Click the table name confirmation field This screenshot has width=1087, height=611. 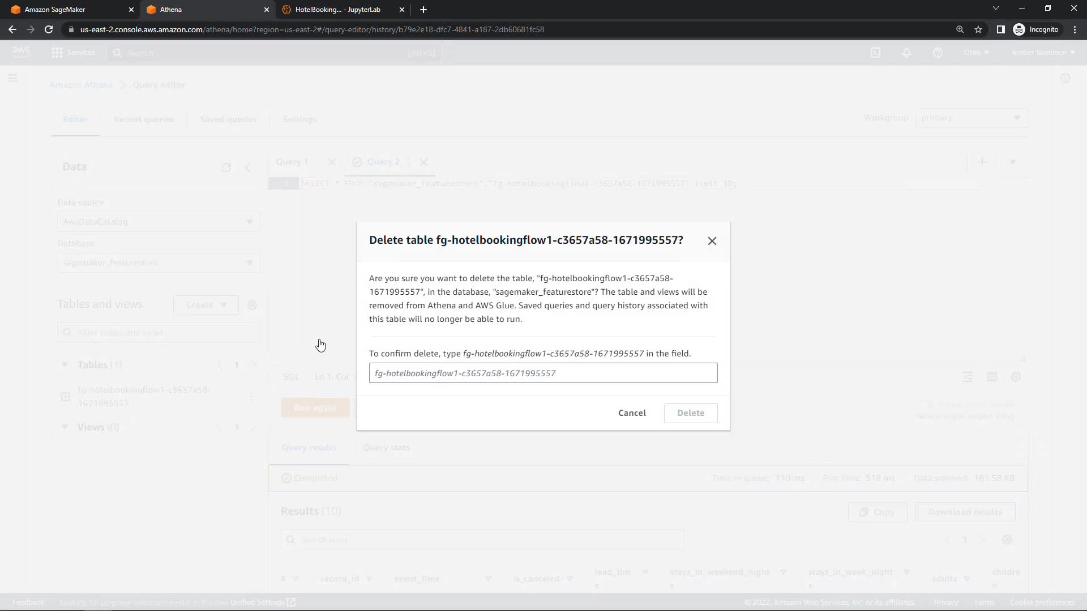tap(543, 373)
